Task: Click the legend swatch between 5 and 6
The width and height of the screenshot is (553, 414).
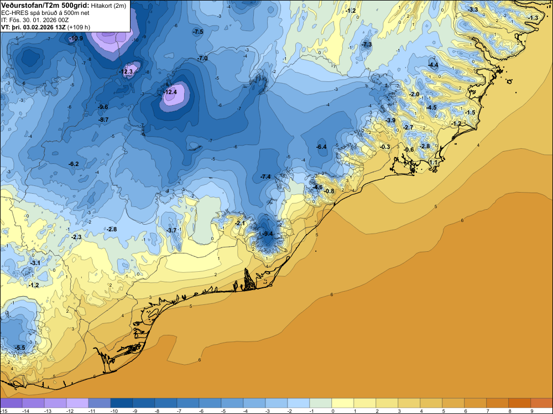Action: 453,403
